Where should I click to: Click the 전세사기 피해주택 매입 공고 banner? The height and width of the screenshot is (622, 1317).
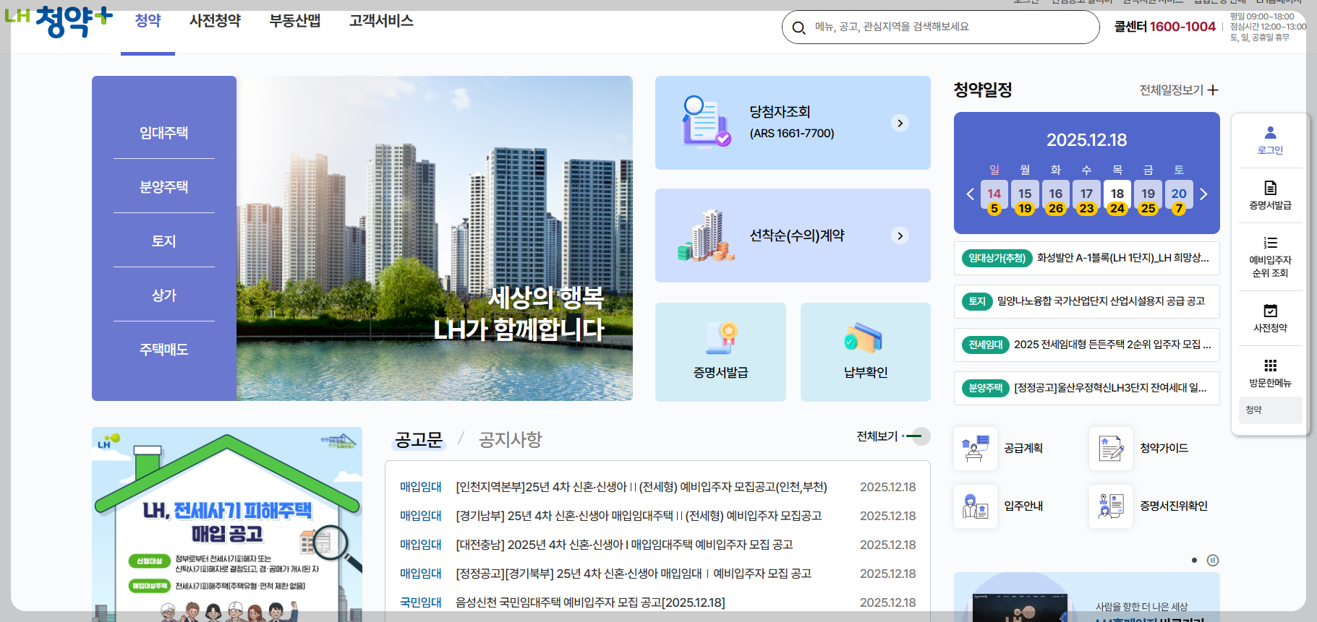tap(227, 524)
